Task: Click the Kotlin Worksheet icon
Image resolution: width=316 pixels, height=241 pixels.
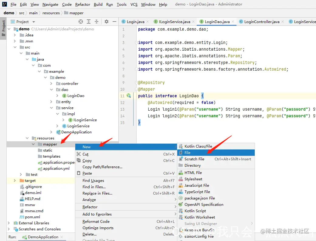Action: [x=181, y=217]
